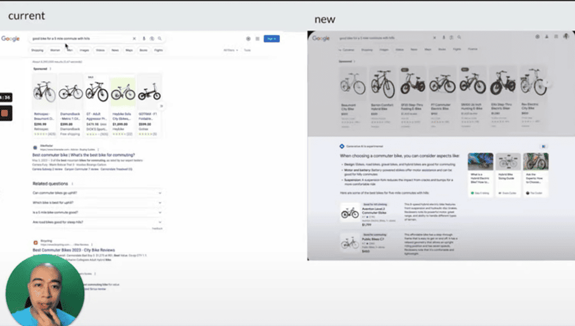Image resolution: width=575 pixels, height=326 pixels.
Task: Expand 'Are road bikes good for steep hills?'
Action: [x=97, y=222]
